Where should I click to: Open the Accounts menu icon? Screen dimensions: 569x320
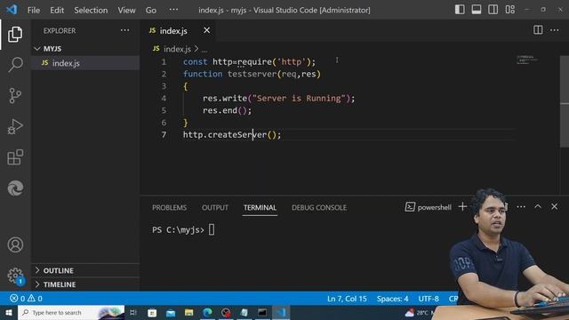(15, 244)
